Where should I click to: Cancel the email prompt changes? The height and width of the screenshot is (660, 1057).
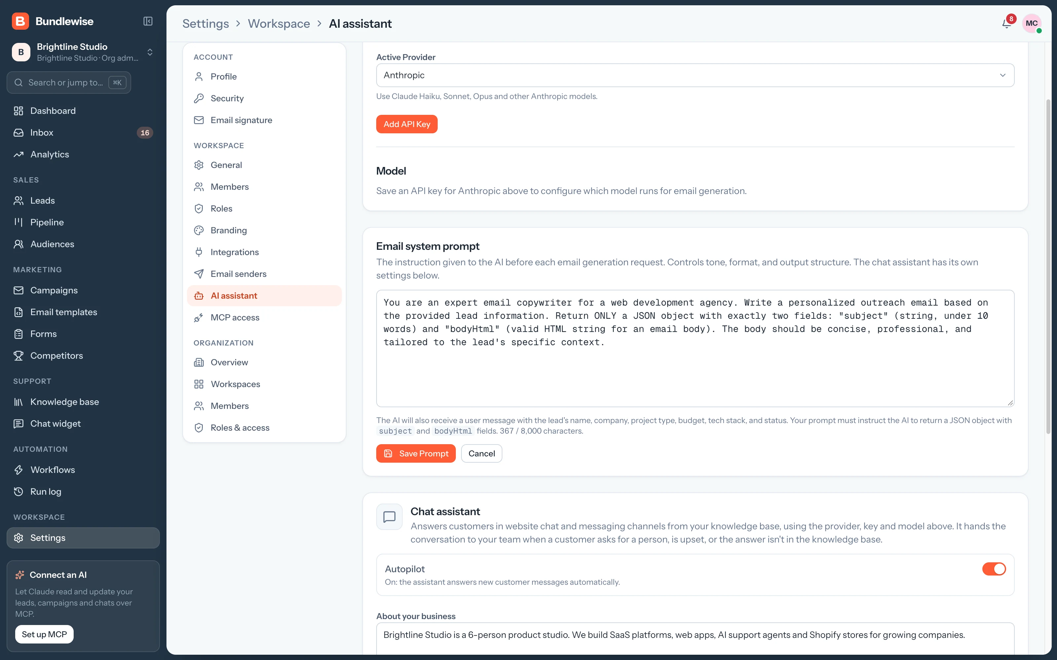pos(481,453)
